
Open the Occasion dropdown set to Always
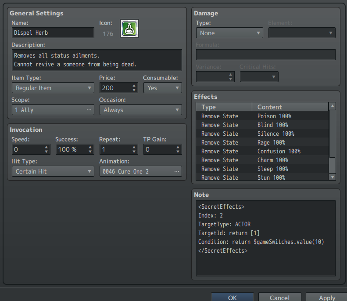coord(141,110)
